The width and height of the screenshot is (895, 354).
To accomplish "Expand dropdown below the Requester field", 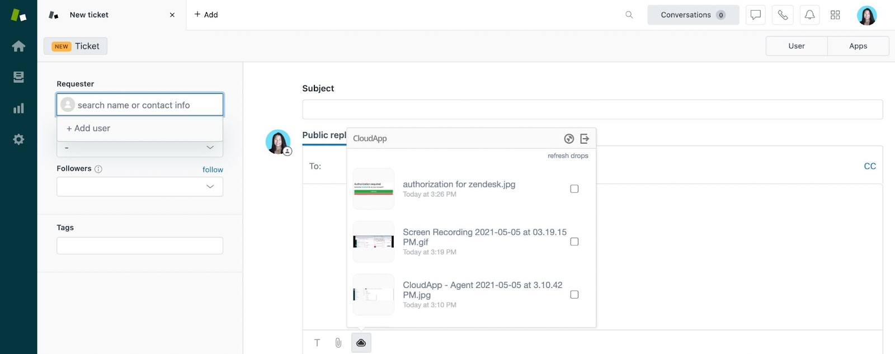I will [x=140, y=148].
